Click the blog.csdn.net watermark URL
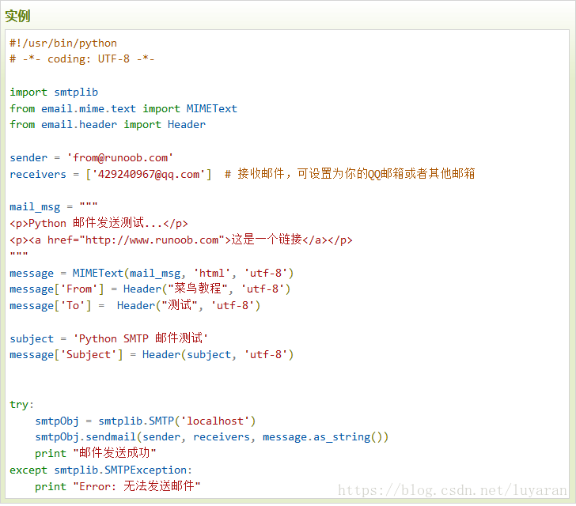 [453, 490]
